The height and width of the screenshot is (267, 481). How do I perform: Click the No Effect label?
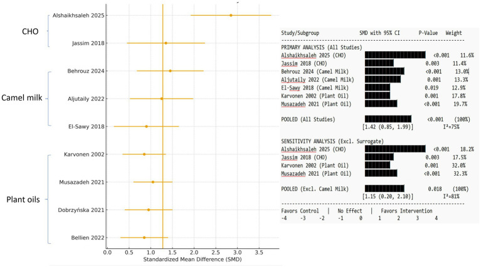click(x=350, y=211)
